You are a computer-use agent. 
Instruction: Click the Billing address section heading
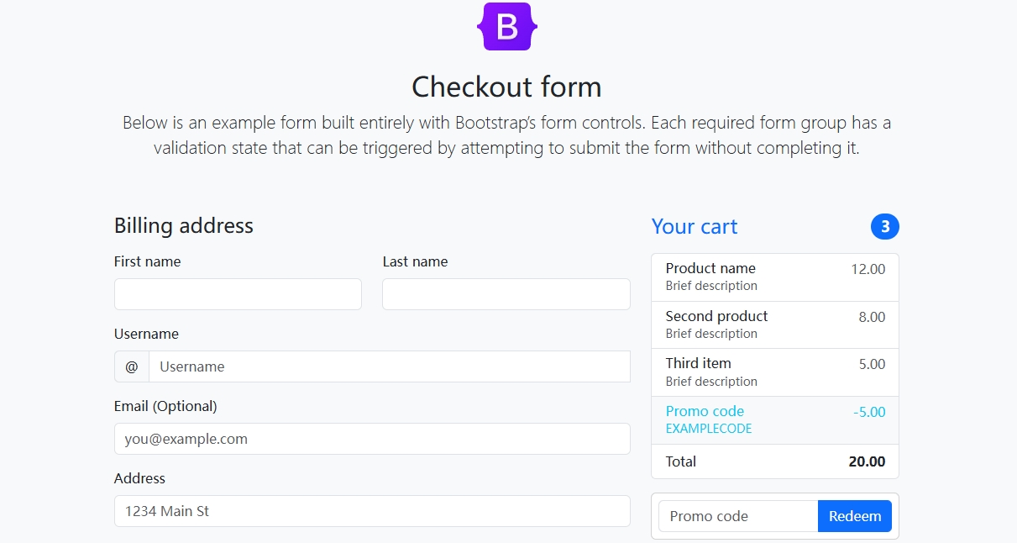click(x=184, y=226)
